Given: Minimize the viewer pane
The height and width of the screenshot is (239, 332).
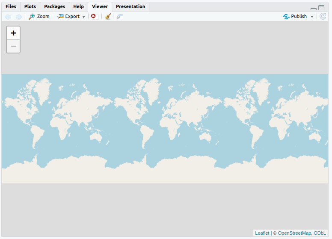Looking at the screenshot, I should (x=314, y=9).
